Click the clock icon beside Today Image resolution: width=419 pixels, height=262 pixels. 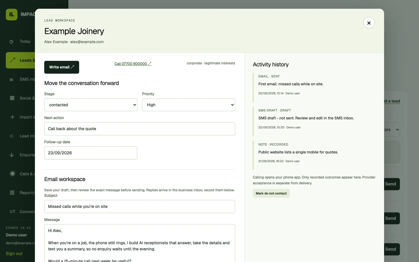[11, 42]
